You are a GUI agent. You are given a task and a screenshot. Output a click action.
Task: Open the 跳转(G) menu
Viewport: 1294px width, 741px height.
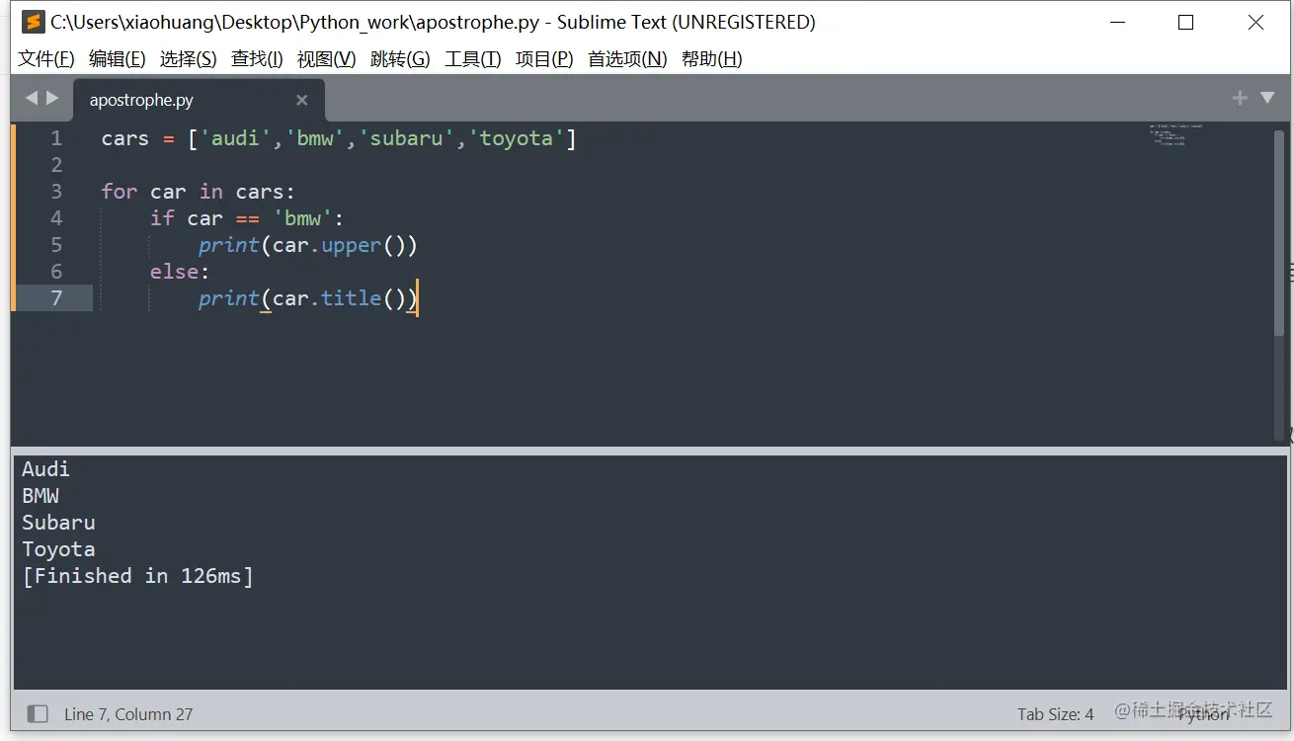[400, 59]
